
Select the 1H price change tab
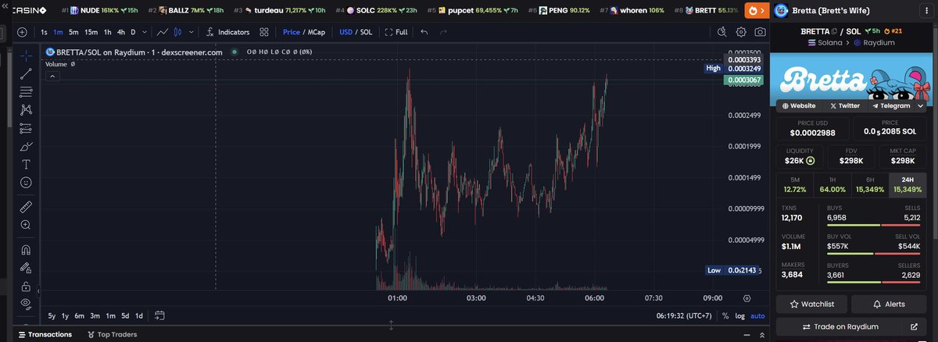click(x=832, y=184)
